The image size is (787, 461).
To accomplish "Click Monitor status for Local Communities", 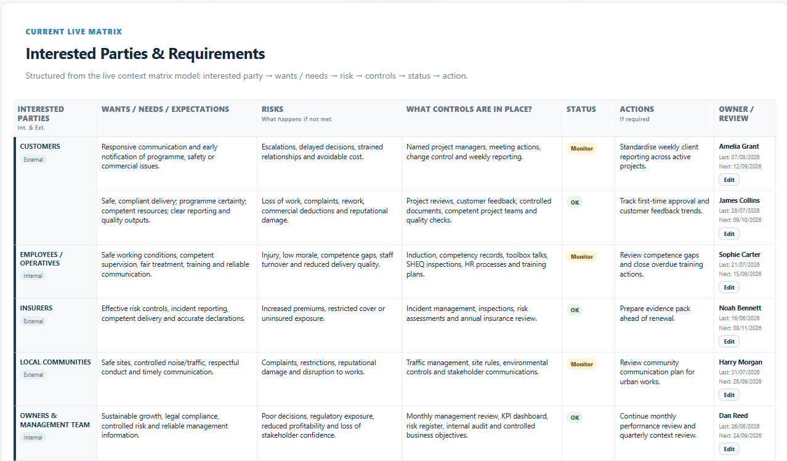I will (582, 364).
